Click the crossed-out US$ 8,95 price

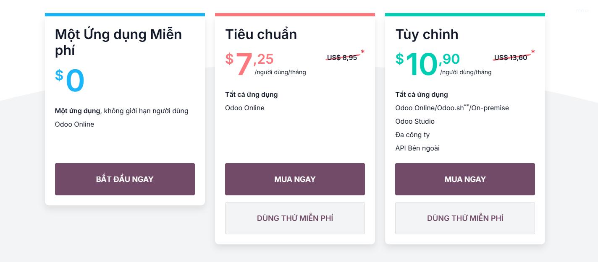[342, 57]
